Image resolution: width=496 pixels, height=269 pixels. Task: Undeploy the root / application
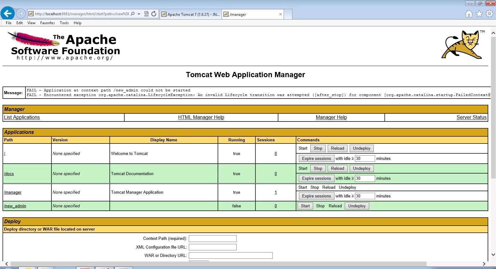pos(362,148)
